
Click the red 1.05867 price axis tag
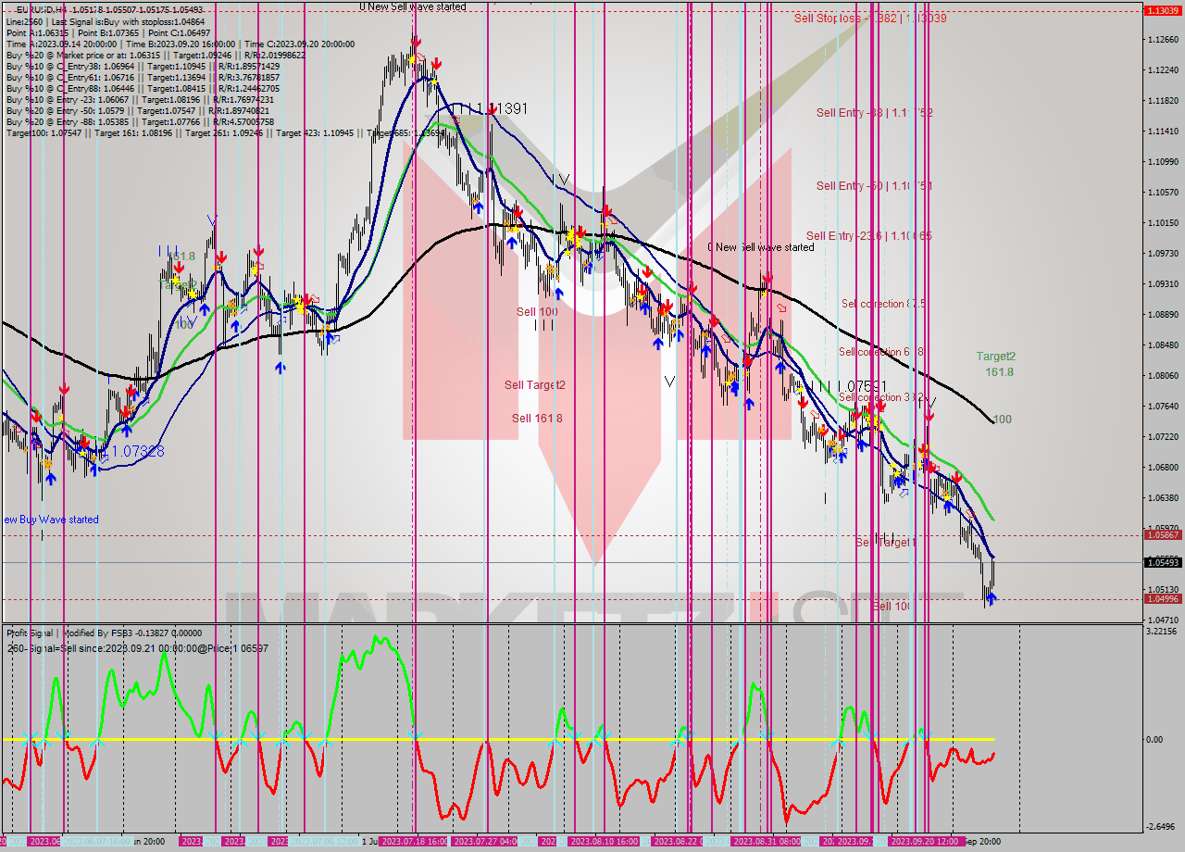[x=1161, y=534]
